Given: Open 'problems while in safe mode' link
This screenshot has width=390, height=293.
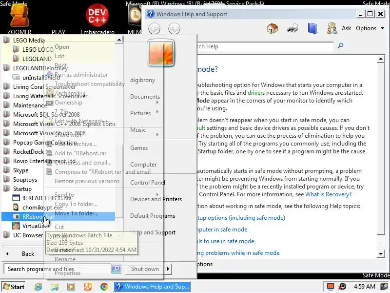Looking at the screenshot, I should pyautogui.click(x=238, y=253).
